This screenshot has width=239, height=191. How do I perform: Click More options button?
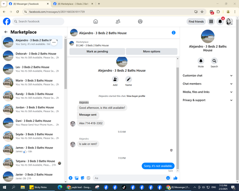[x=152, y=52]
